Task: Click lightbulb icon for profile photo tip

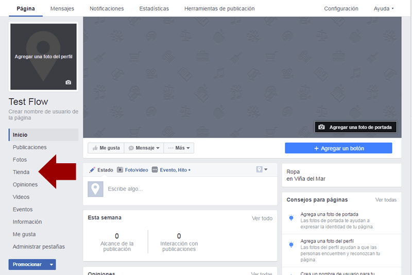Action: tap(291, 245)
